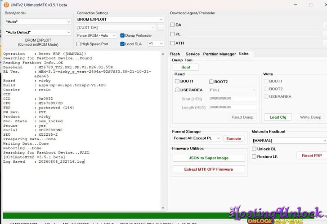Tick the ATH checkbox
The width and height of the screenshot is (327, 224).
pos(172,43)
